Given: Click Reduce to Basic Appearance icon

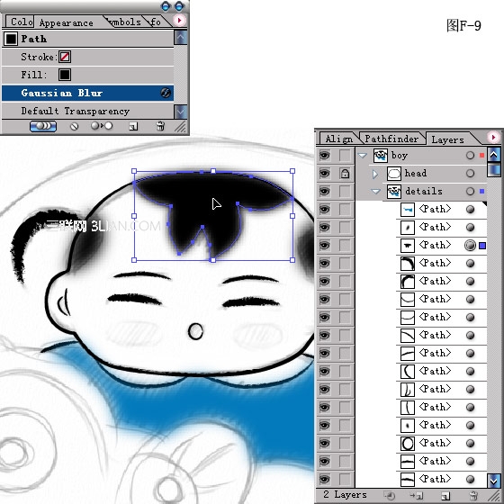Looking at the screenshot, I should point(102,126).
